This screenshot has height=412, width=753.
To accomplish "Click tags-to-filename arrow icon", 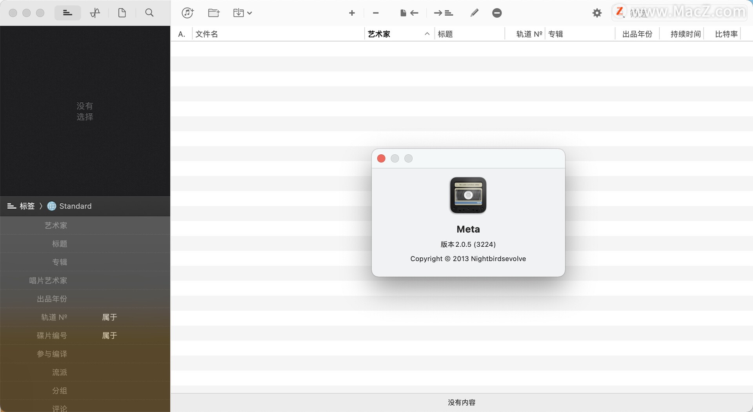I will 409,13.
